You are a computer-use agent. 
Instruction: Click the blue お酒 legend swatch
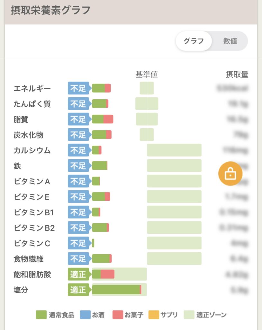pos(85,315)
